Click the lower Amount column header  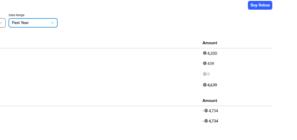(x=210, y=100)
